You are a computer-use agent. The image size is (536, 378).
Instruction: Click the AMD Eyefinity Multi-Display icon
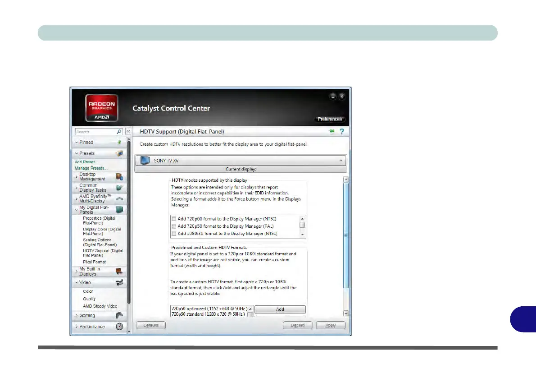coord(119,198)
